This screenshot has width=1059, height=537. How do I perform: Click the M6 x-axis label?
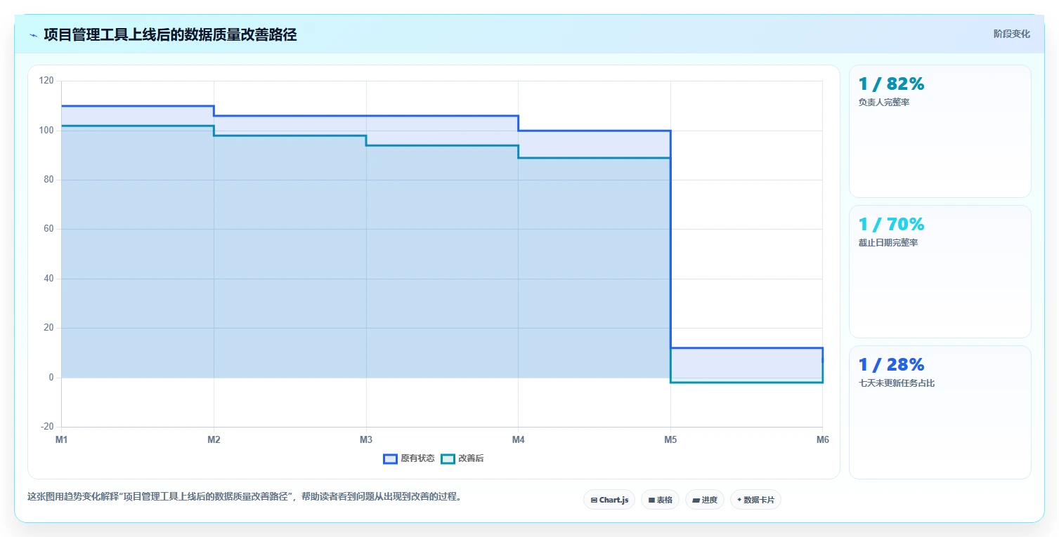pos(822,439)
